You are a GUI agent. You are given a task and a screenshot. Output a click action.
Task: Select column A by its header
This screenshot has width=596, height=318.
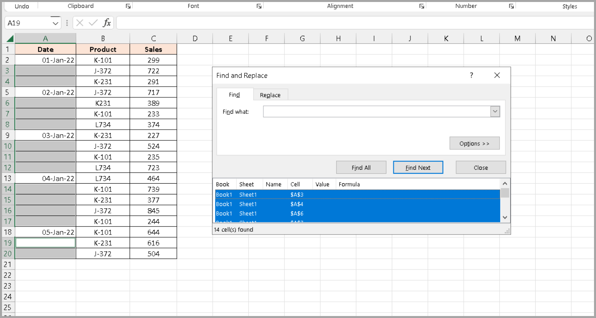[x=45, y=38]
